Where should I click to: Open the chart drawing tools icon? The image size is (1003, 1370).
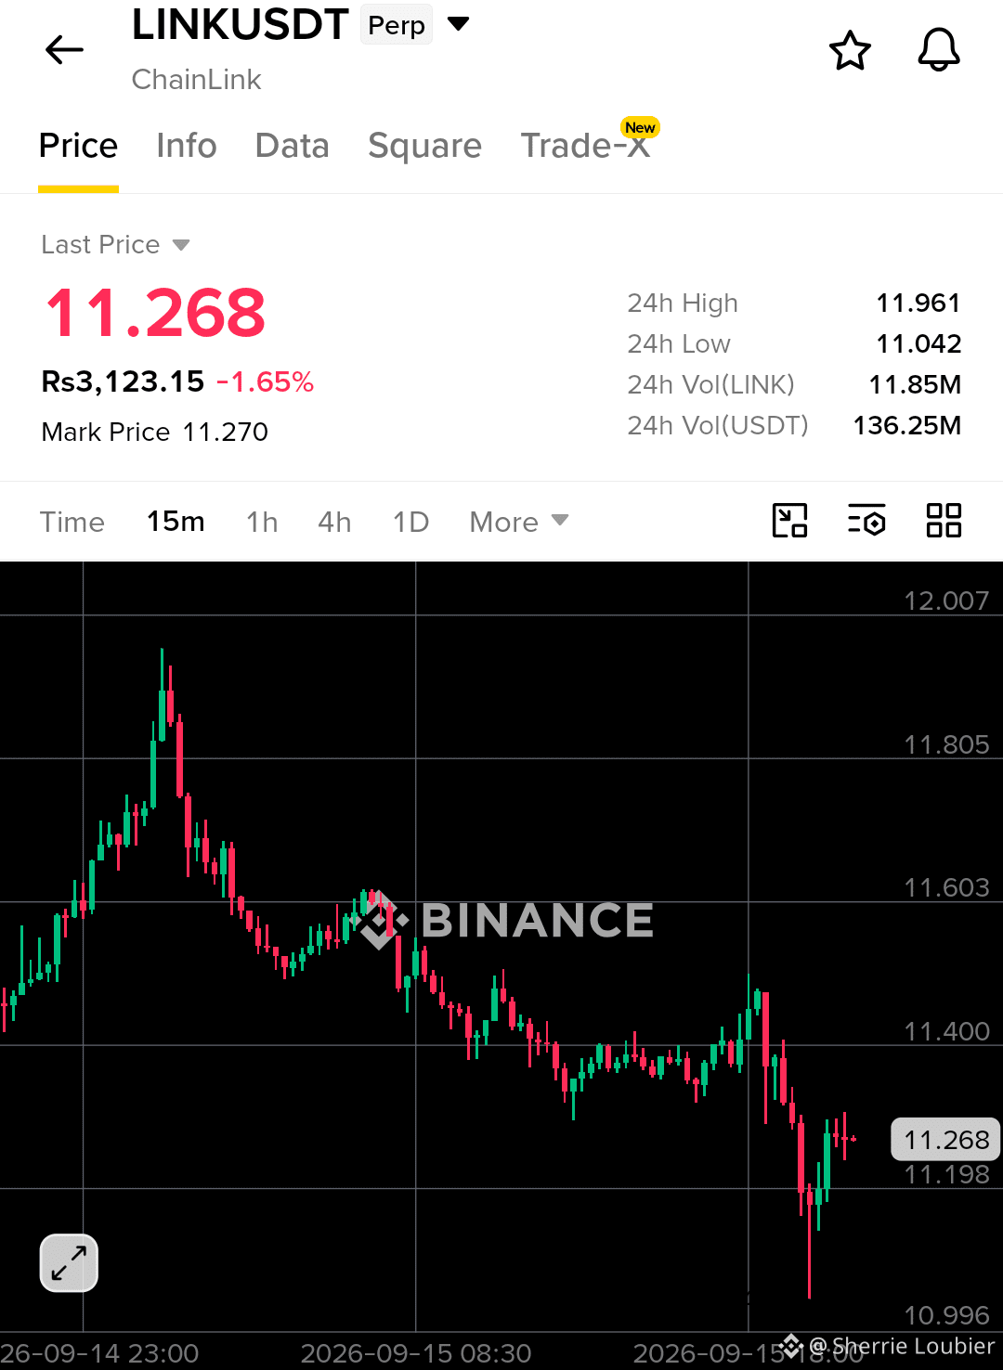[x=790, y=521]
